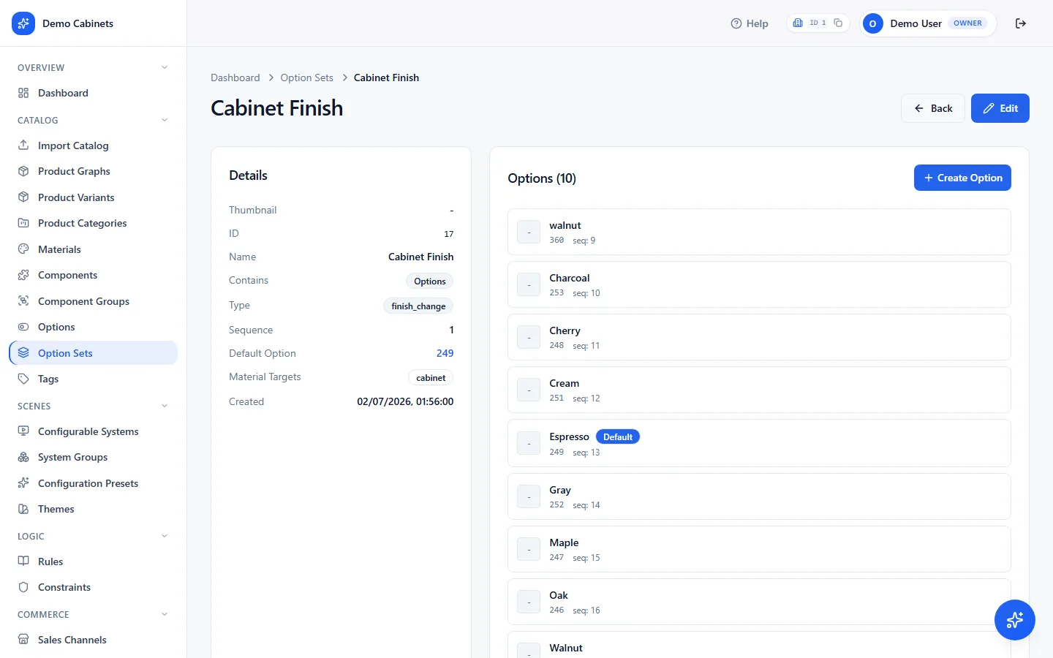
Task: Open Configuration Presets in sidebar
Action: click(93, 483)
